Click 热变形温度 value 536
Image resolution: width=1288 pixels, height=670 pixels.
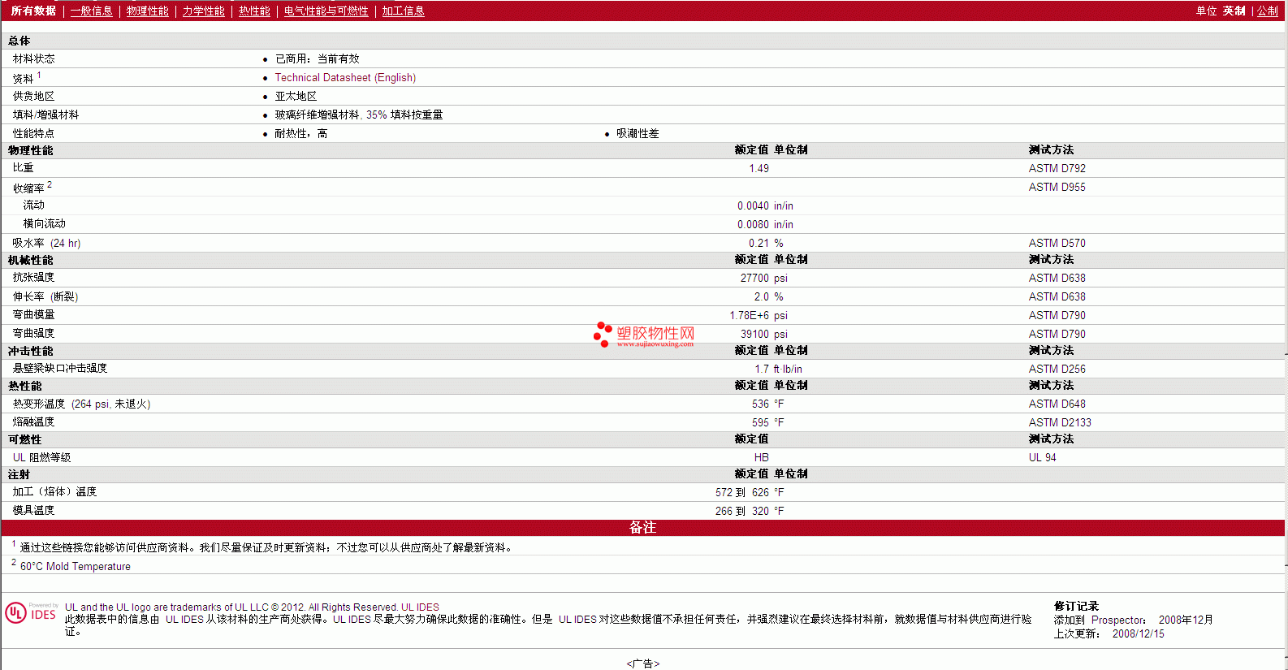760,404
